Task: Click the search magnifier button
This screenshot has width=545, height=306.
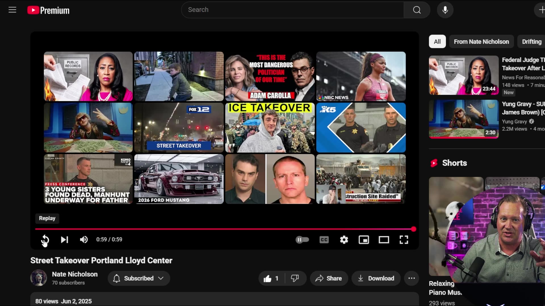Action: tap(417, 10)
